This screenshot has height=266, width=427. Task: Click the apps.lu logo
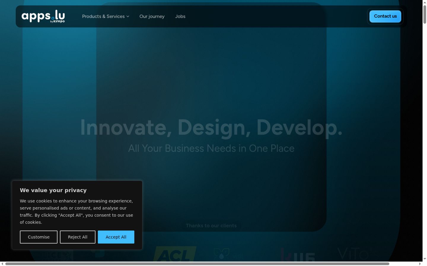(x=43, y=17)
